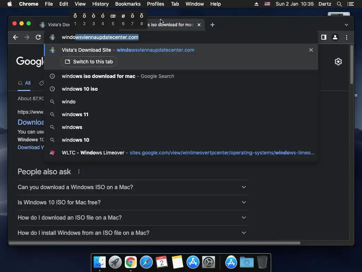Screen dimensions: 362x272
Task: Open Notes from the Dock
Action: 177,262
